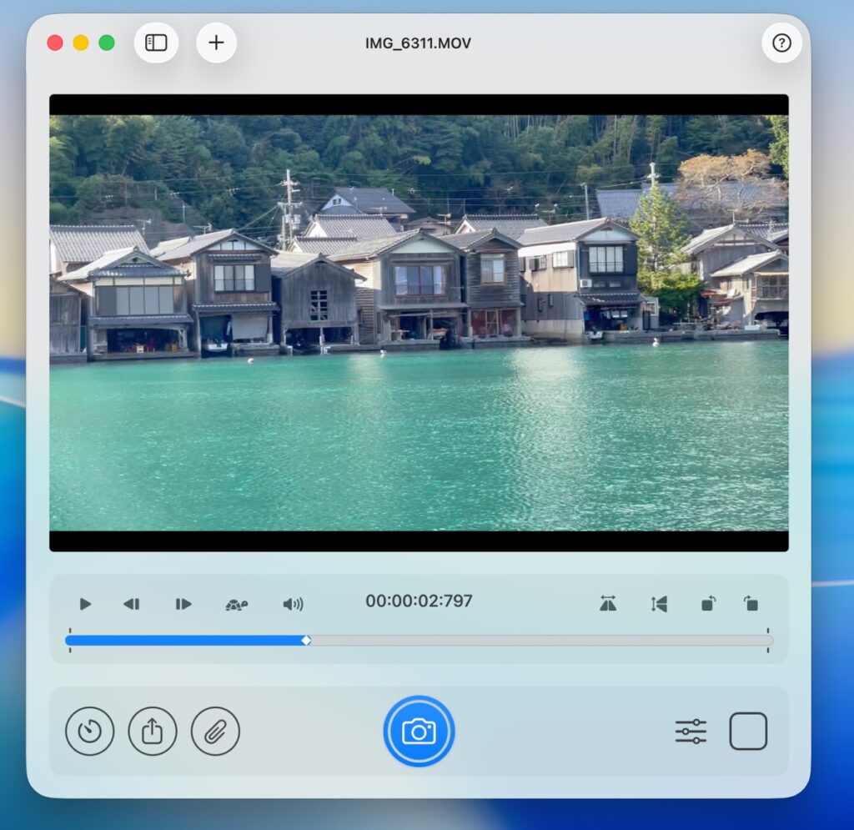
Task: Mute the video sound
Action: pyautogui.click(x=293, y=604)
